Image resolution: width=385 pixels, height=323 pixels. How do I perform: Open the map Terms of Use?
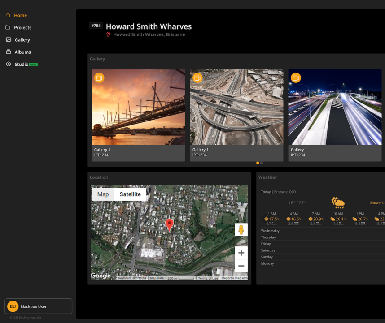pos(208,278)
